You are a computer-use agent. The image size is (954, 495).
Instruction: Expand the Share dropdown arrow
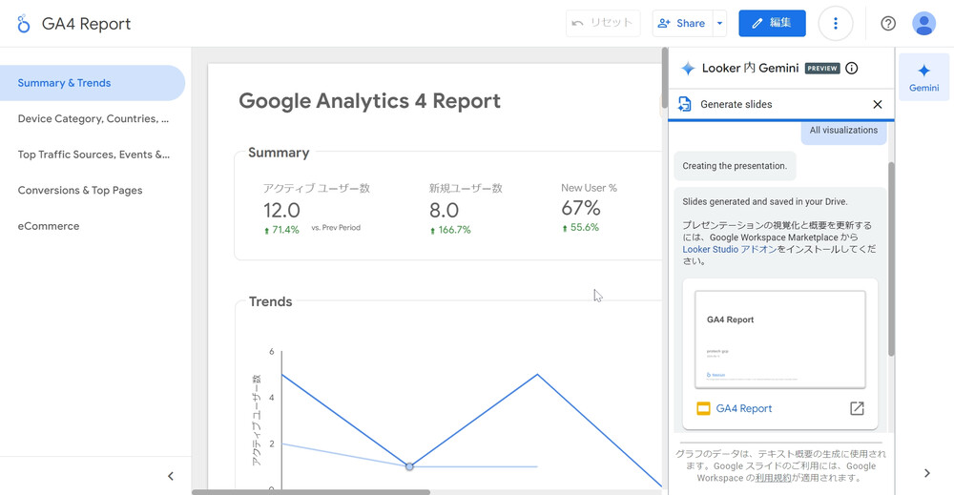(720, 24)
